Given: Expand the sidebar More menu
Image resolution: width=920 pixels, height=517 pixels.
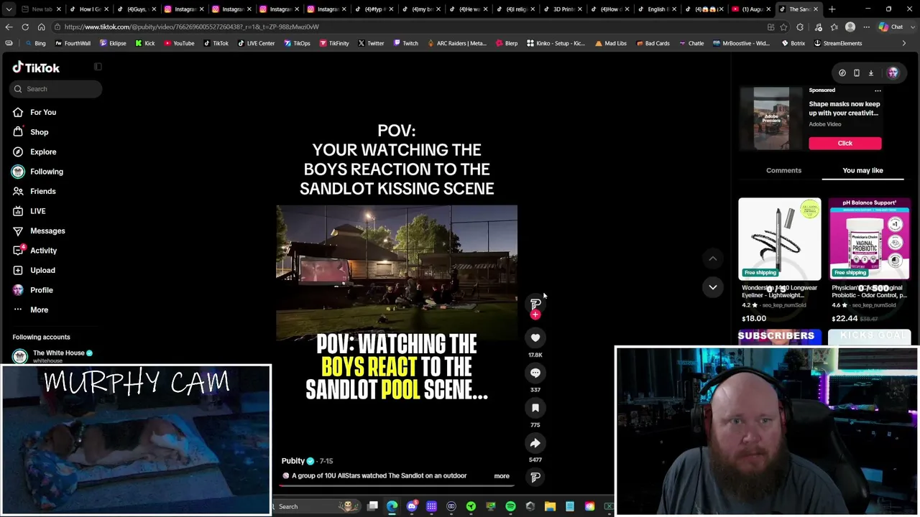Looking at the screenshot, I should pyautogui.click(x=39, y=309).
